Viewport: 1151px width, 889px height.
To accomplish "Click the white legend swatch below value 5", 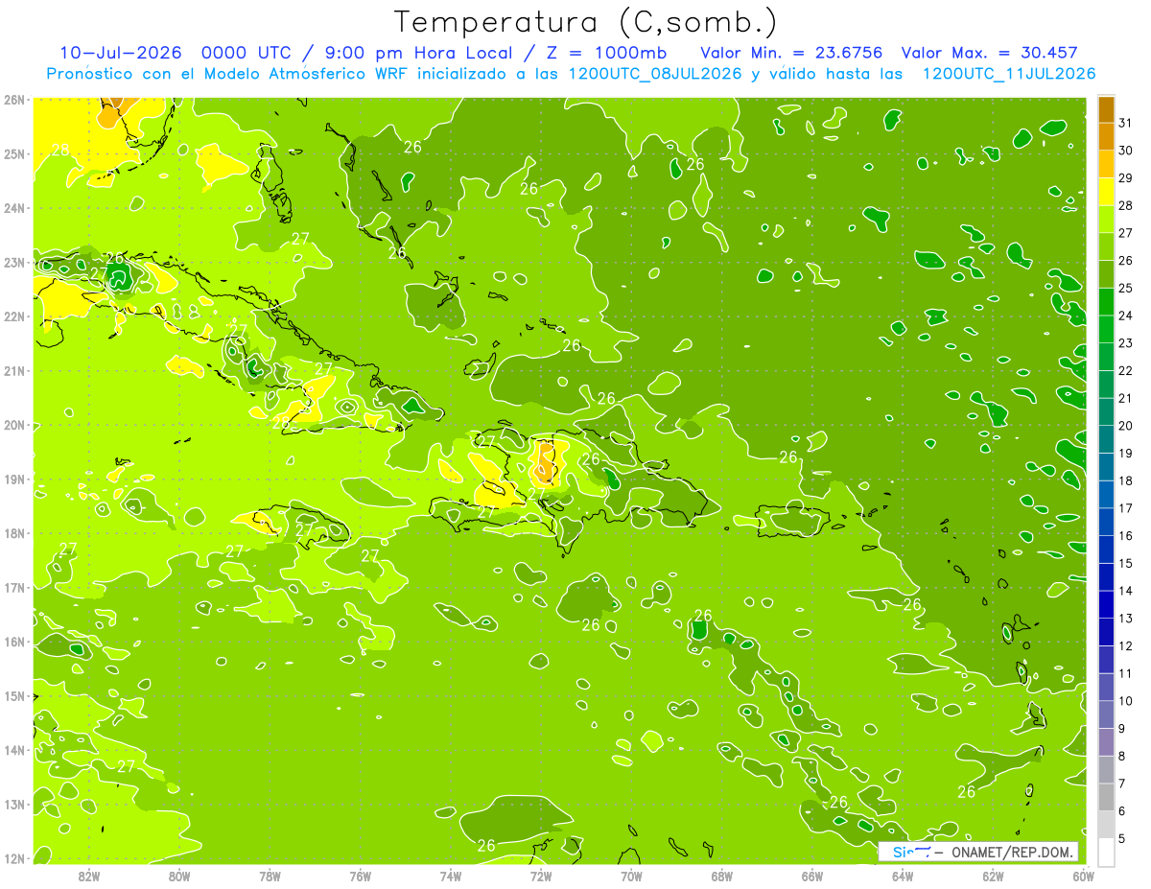I will tap(1106, 852).
